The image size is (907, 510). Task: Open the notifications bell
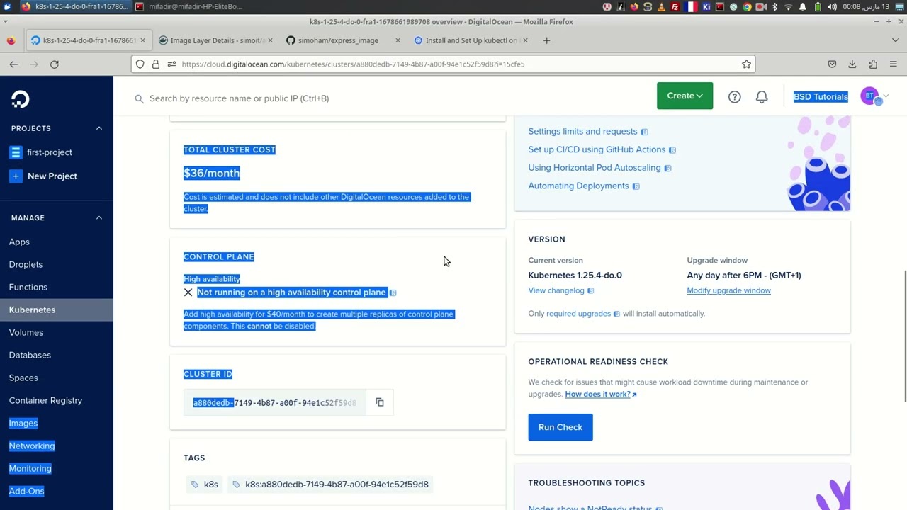tap(762, 97)
